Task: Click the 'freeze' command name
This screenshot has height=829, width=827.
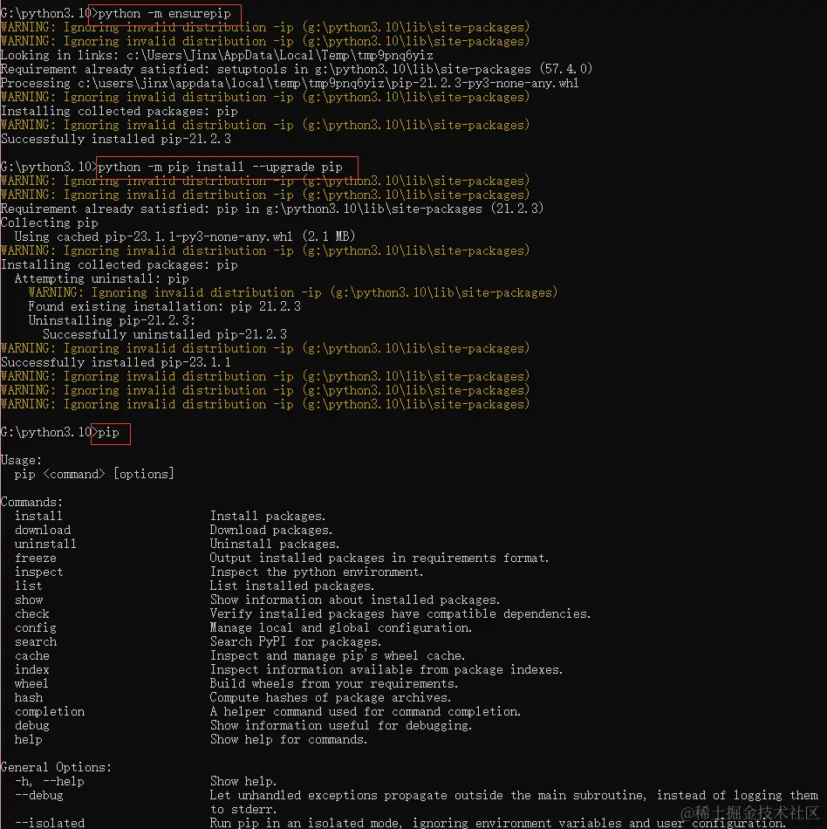Action: click(x=36, y=558)
